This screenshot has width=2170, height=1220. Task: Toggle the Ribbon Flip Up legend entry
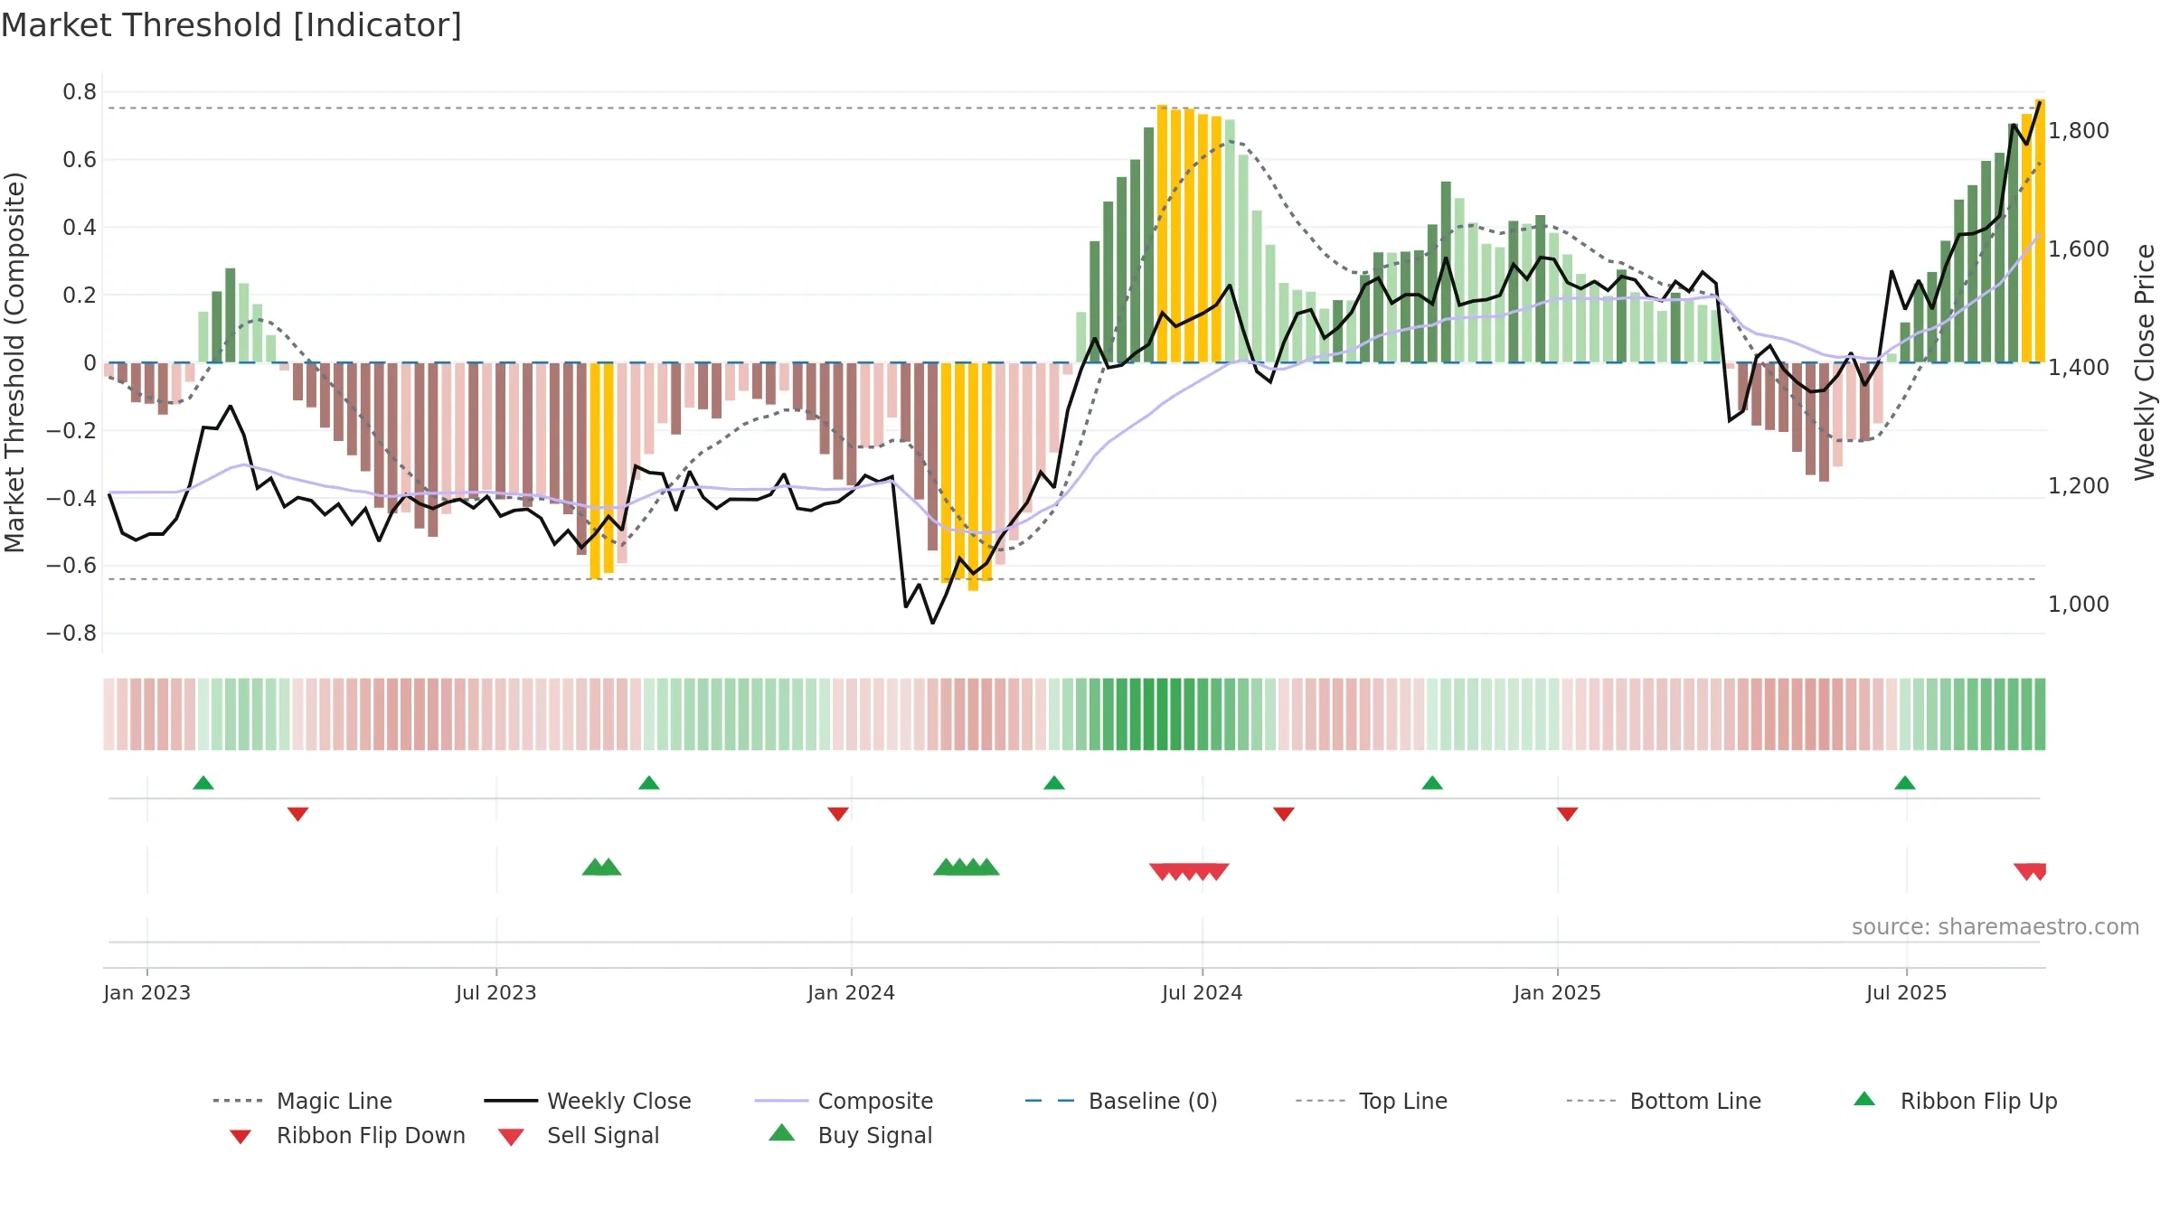tap(1955, 1101)
